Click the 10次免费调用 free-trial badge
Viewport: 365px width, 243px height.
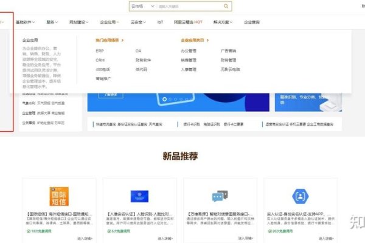tap(39, 231)
